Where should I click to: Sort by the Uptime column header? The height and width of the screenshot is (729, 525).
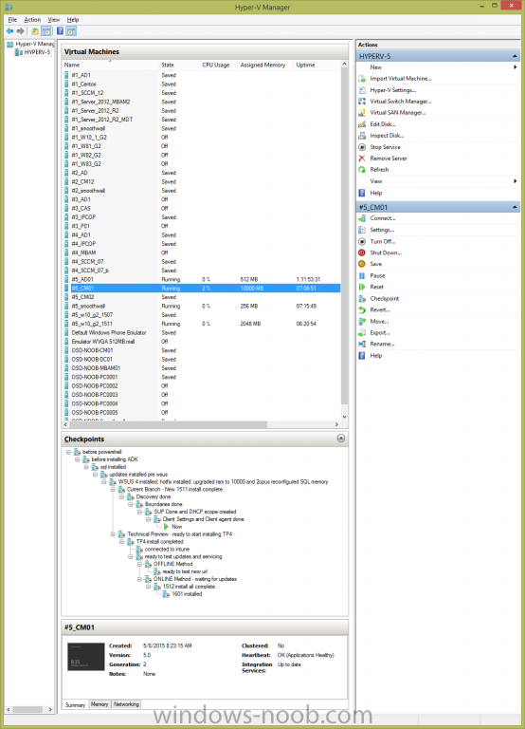coord(317,65)
